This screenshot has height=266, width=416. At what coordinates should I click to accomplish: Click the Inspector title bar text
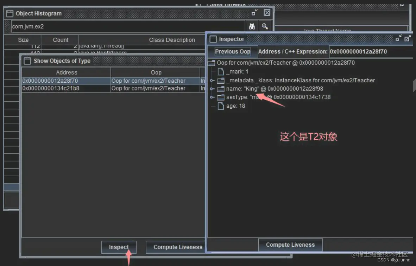coord(232,39)
